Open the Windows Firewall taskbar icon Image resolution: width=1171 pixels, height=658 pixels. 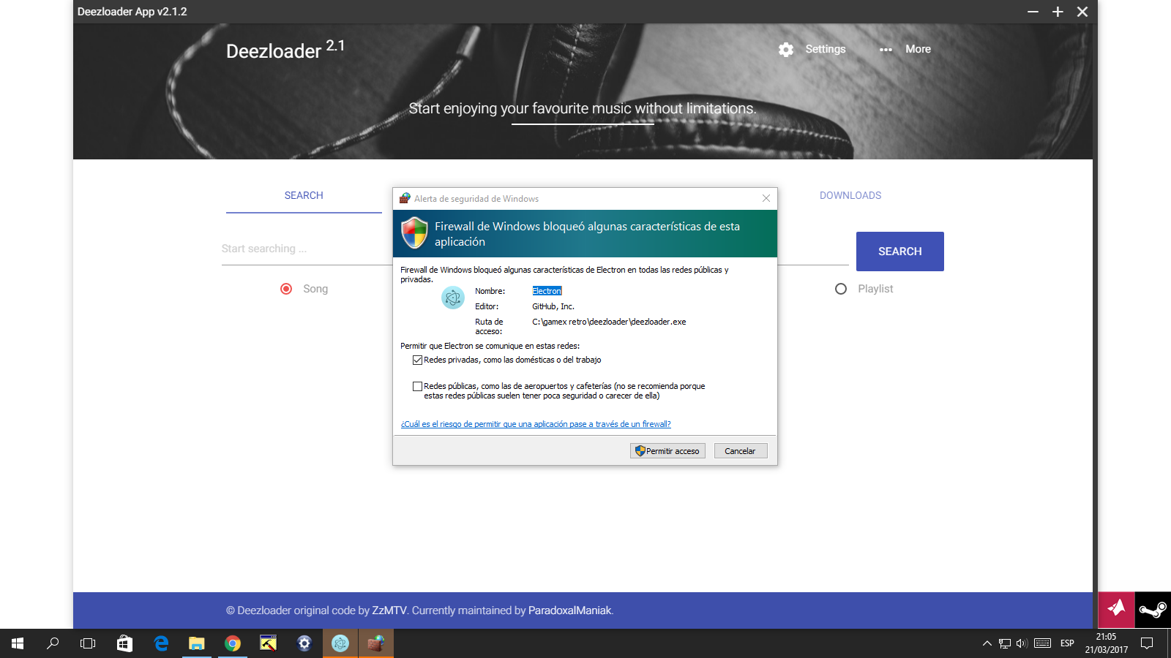(376, 643)
